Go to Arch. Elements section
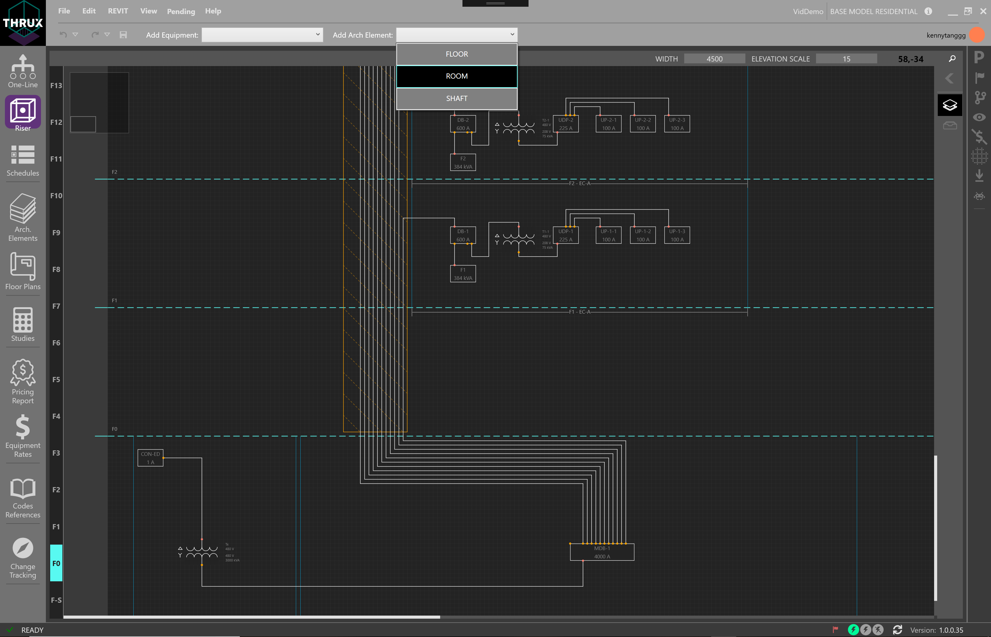The image size is (991, 637). 23,217
